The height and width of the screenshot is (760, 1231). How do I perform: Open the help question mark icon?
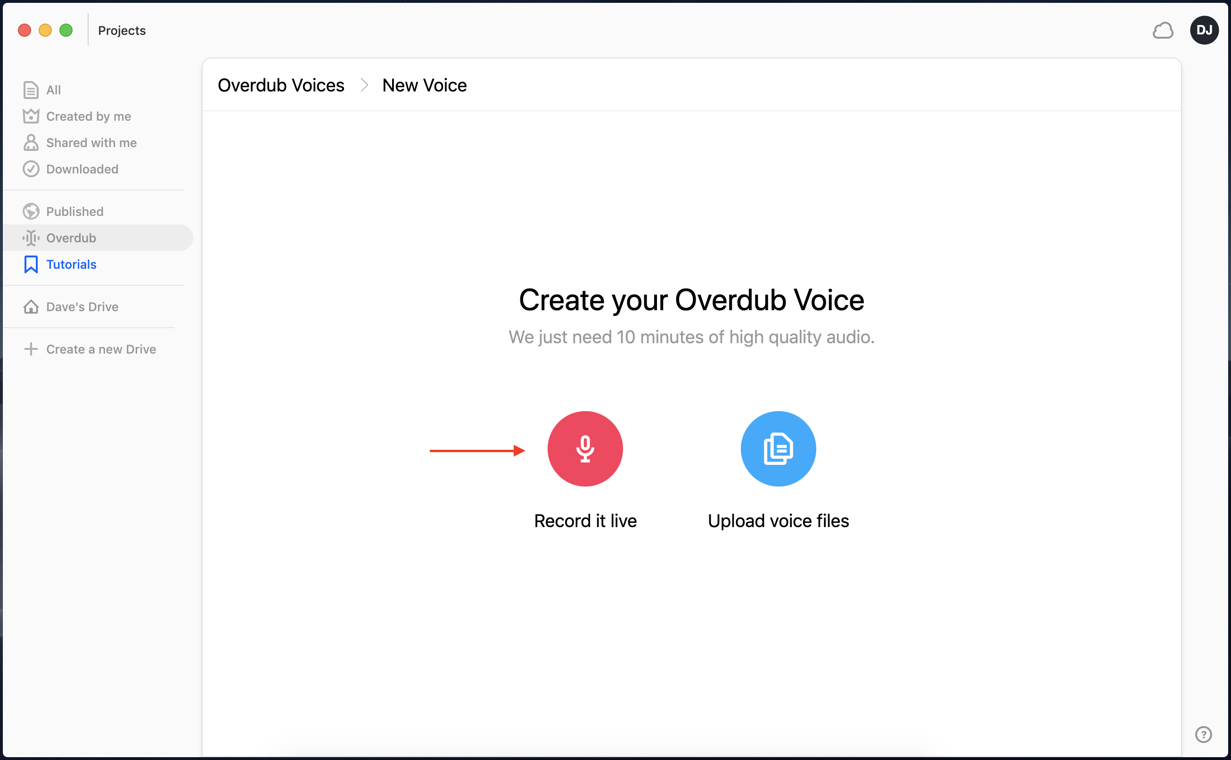pos(1203,735)
